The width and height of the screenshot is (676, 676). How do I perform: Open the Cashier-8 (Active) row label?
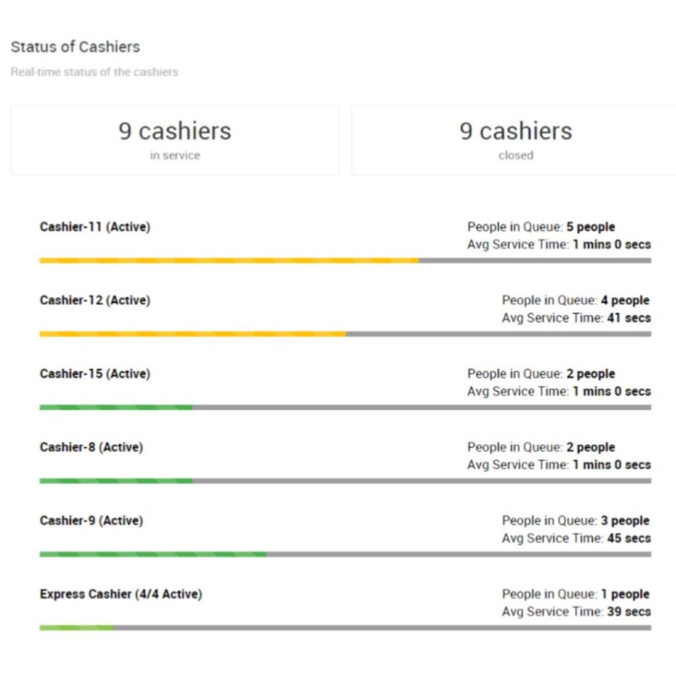[x=91, y=447]
